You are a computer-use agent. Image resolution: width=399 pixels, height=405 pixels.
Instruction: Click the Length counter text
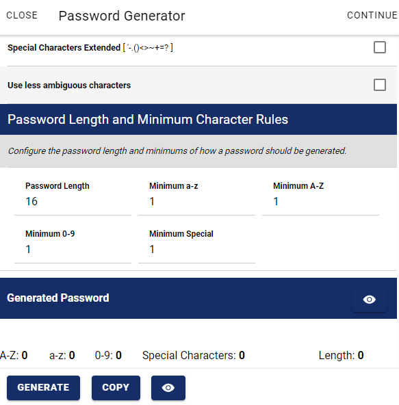pyautogui.click(x=341, y=356)
